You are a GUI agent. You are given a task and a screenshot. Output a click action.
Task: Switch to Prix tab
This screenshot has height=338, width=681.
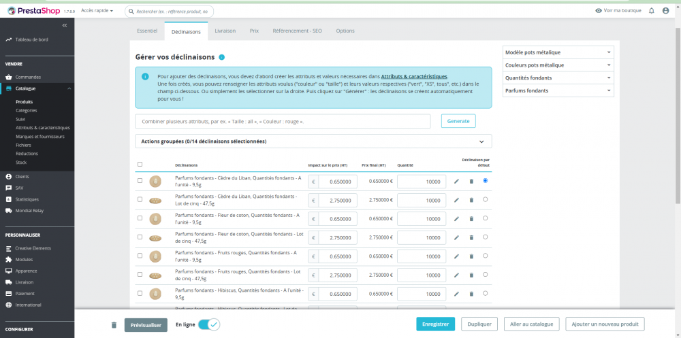tap(255, 31)
